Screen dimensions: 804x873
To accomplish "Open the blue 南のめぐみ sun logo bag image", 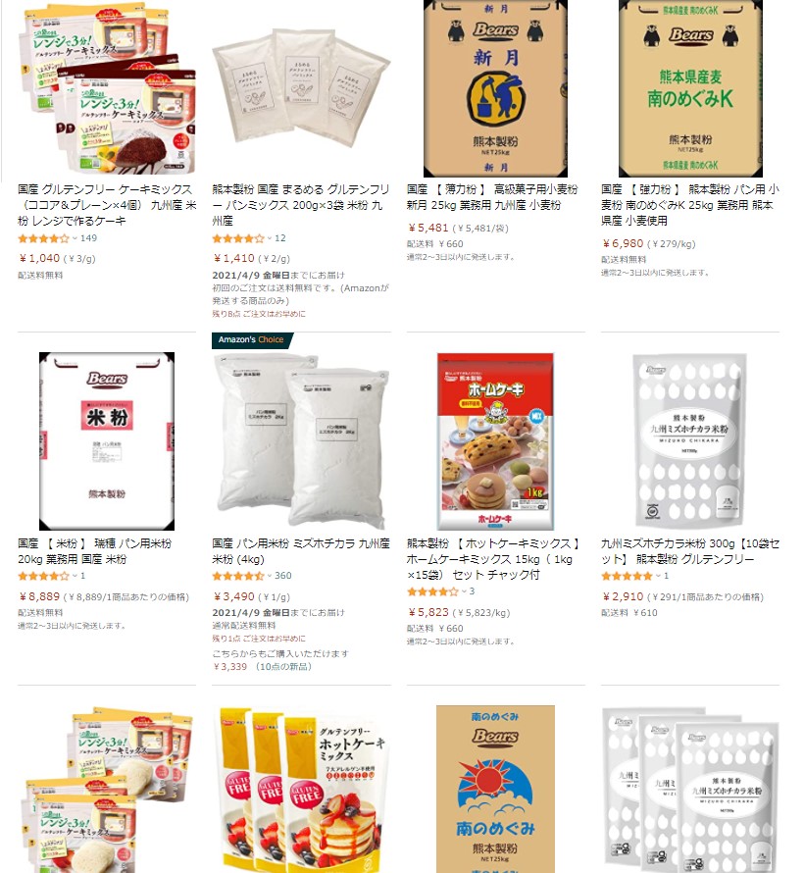I will [495, 790].
